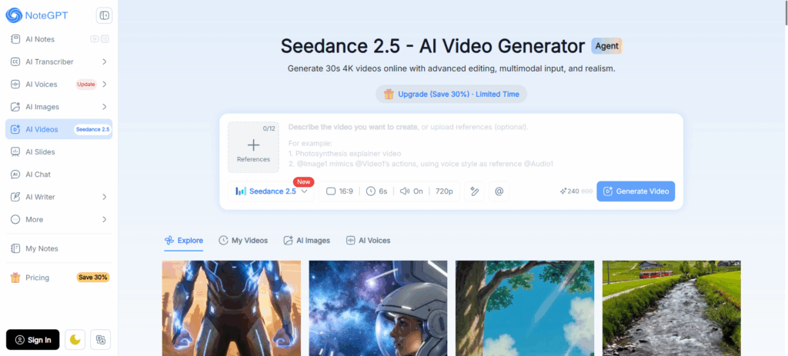
Task: Open AI Images in the sidebar
Action: [58, 107]
